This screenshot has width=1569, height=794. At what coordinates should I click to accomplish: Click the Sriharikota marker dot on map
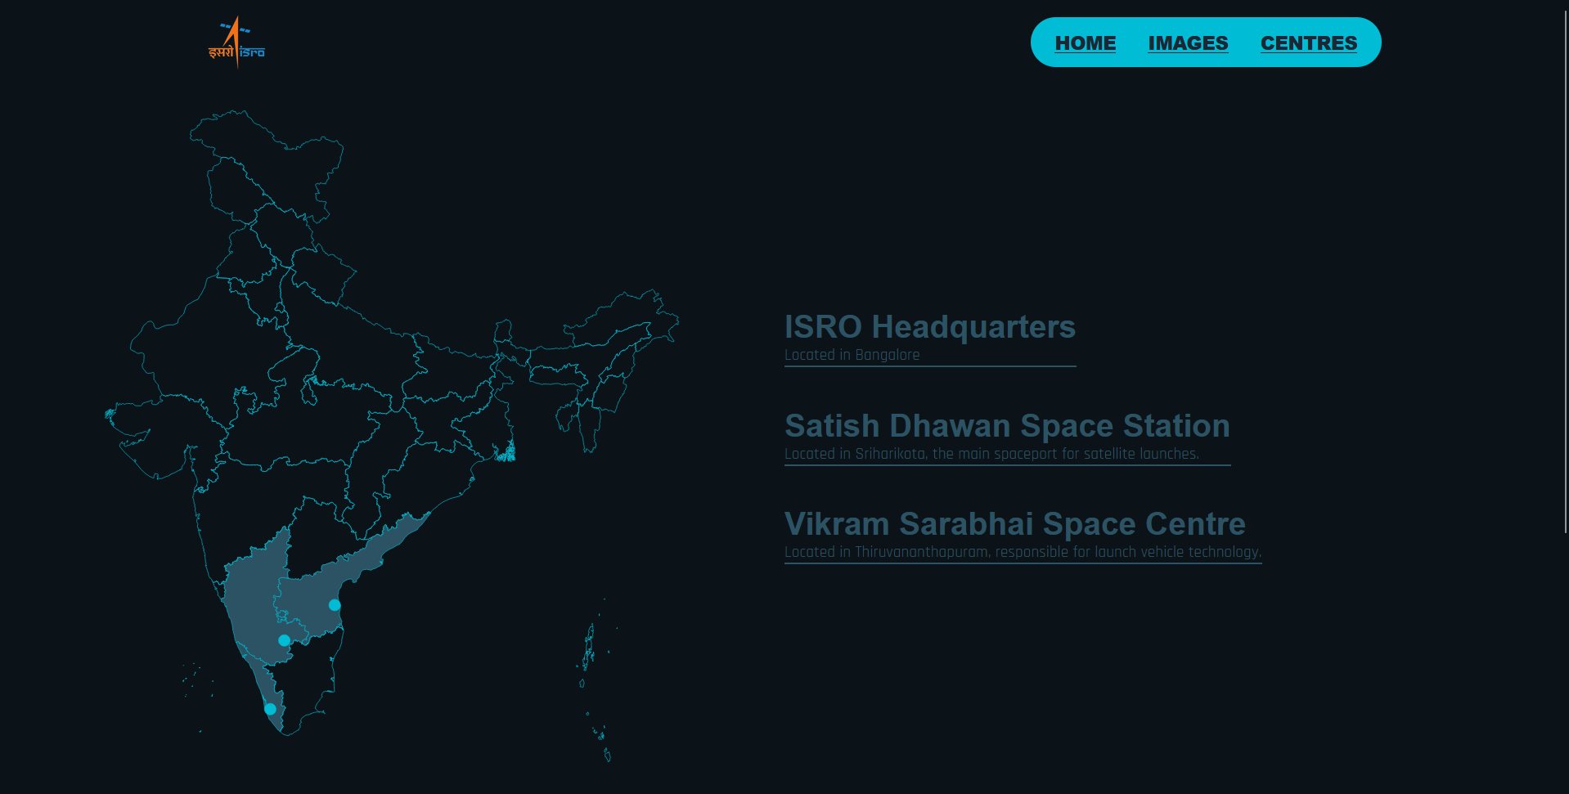point(335,605)
